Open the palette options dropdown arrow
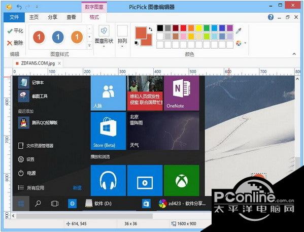304x232 pixels. click(245, 43)
